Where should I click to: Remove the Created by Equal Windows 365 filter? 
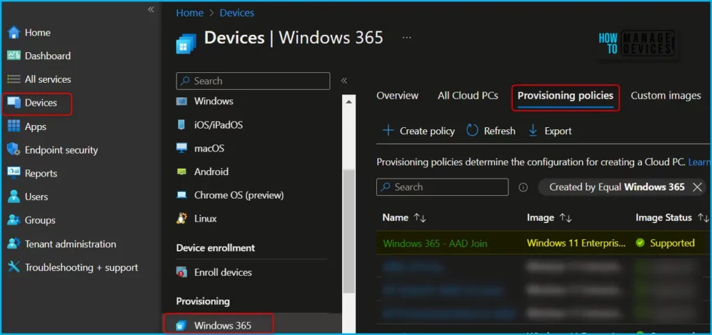click(x=697, y=187)
